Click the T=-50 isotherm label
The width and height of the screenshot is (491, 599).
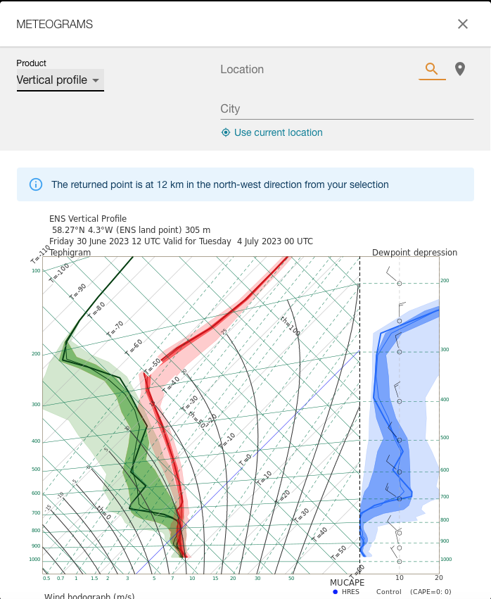153,366
